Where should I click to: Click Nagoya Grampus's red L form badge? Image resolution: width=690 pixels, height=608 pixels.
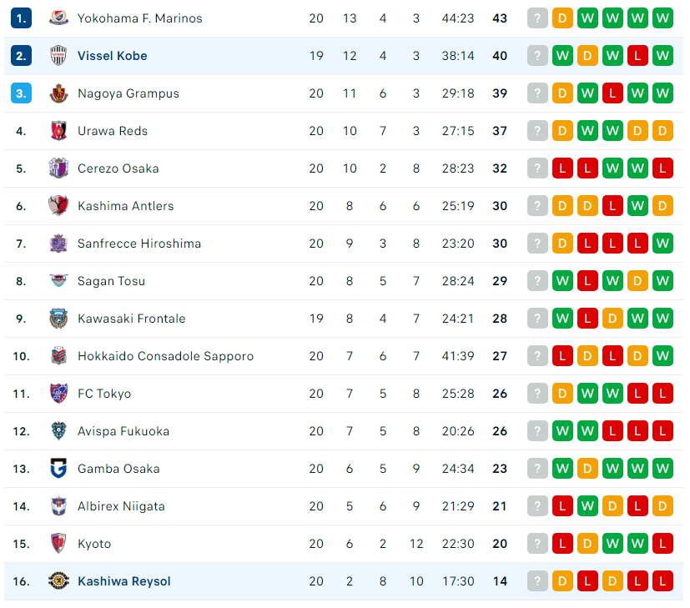612,93
